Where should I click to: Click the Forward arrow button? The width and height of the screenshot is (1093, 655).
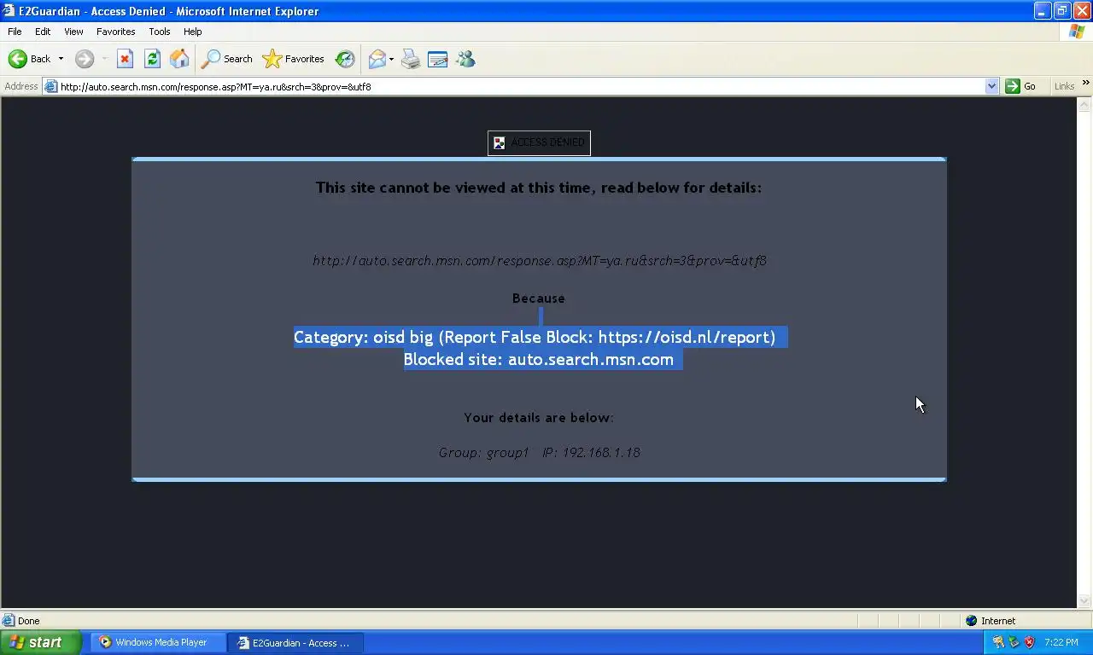coord(84,59)
